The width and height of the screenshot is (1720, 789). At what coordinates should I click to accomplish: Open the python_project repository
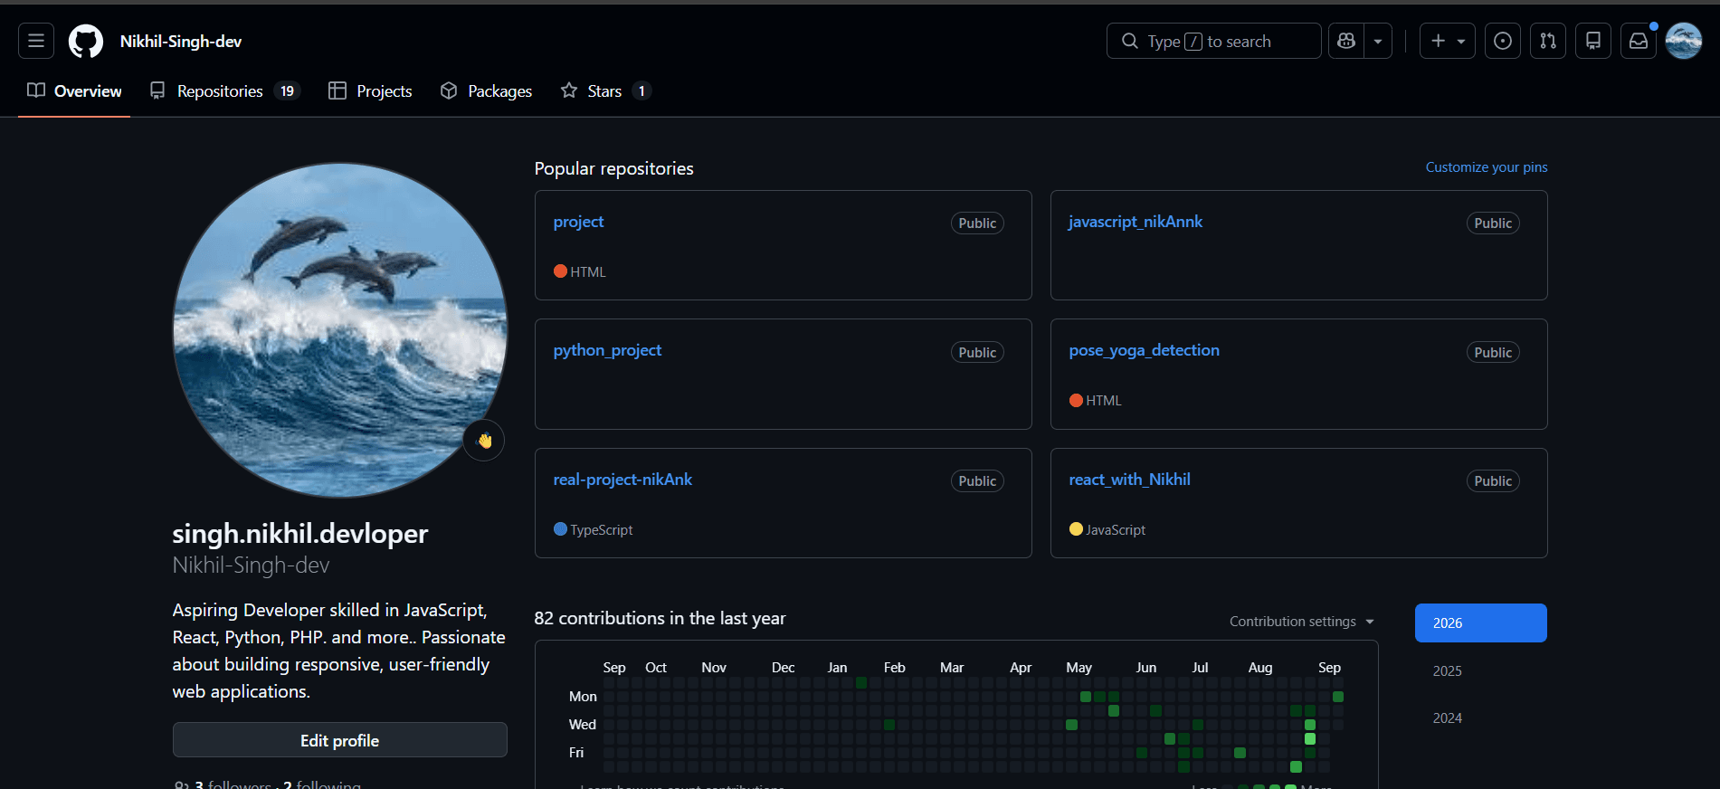[x=607, y=350]
